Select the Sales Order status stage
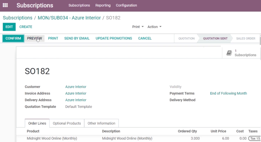Viewport: 261px width, 142px height. click(x=245, y=38)
